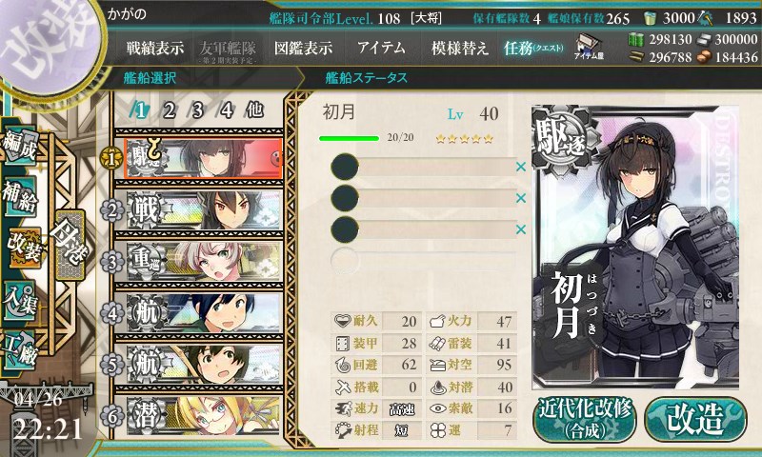Open the 編成 fleet composition icon

pos(21,144)
